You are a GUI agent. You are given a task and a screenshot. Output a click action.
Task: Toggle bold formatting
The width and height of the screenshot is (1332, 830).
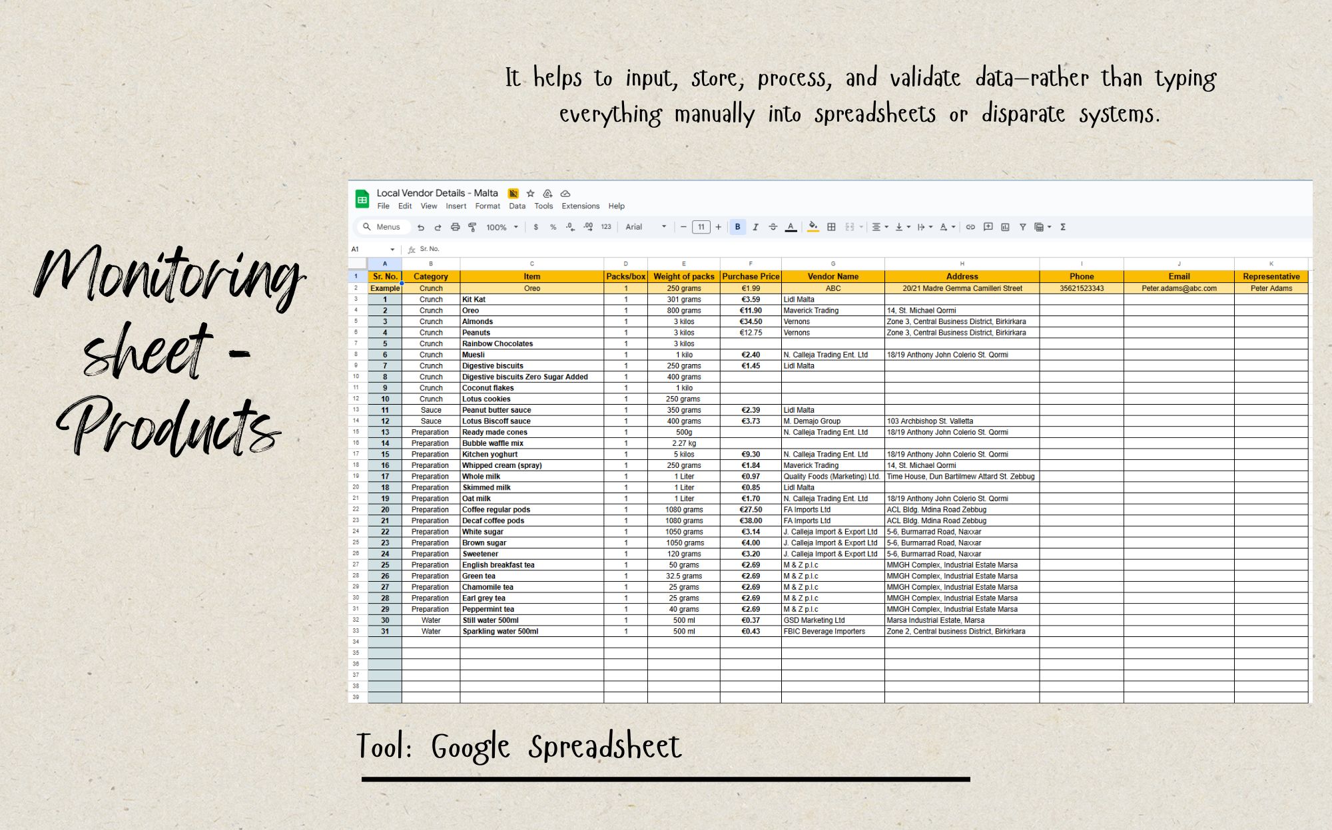coord(737,227)
